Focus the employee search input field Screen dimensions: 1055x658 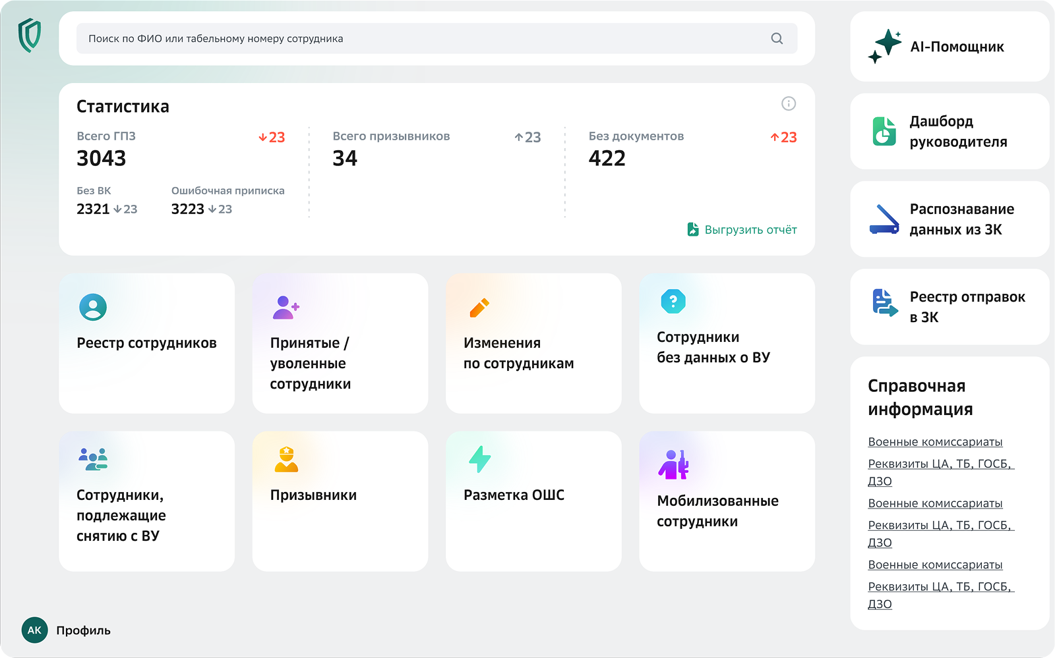422,39
